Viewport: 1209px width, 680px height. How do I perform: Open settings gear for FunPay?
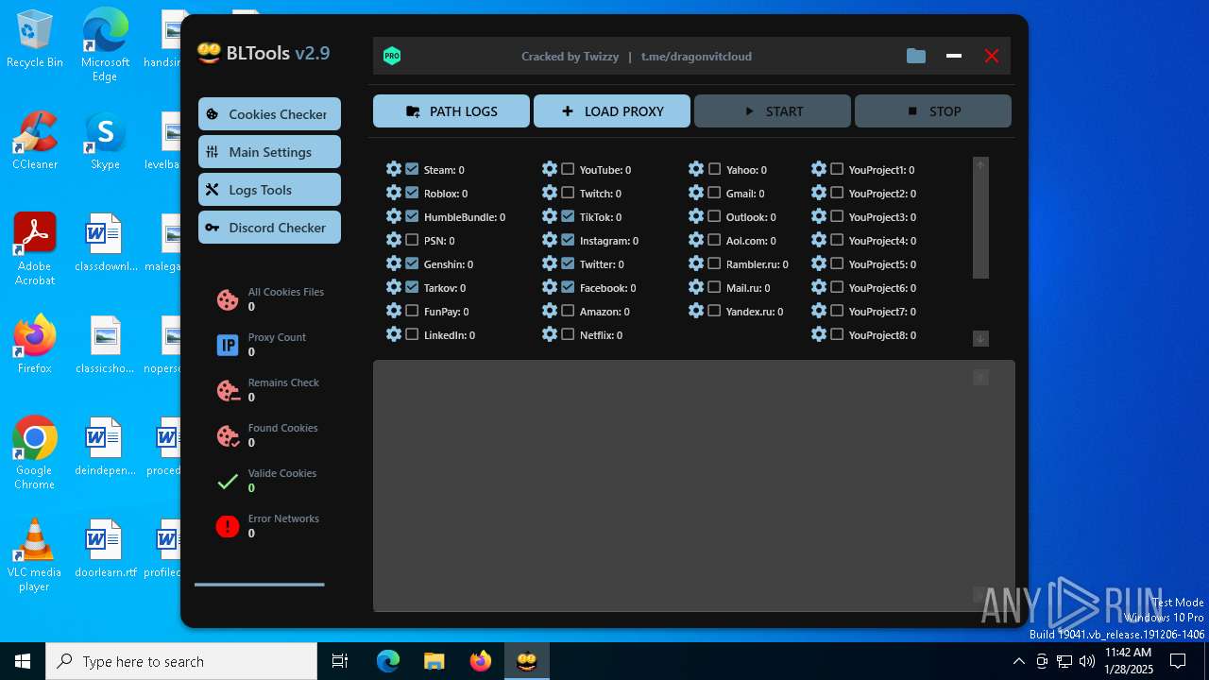[x=394, y=311]
